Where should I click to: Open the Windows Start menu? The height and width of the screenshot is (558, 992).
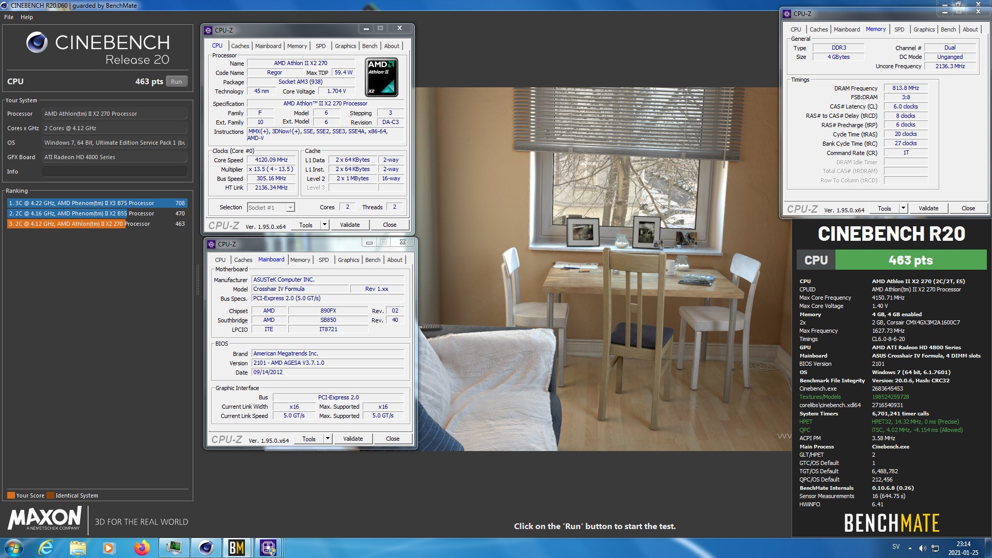coord(14,548)
